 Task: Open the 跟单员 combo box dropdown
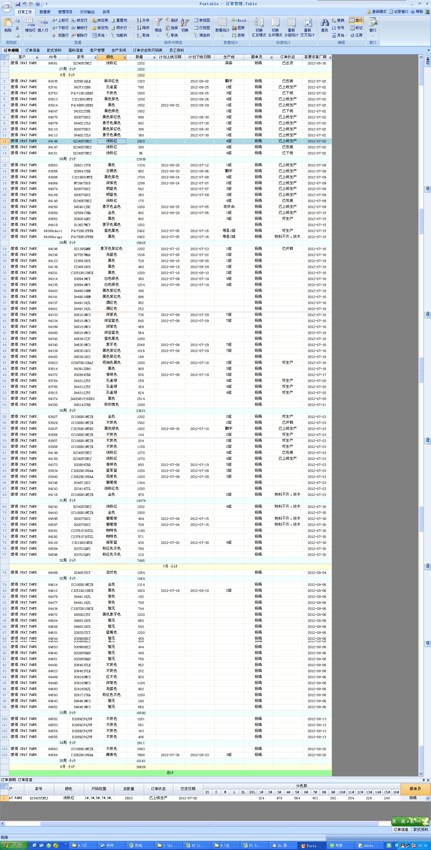click(428, 798)
